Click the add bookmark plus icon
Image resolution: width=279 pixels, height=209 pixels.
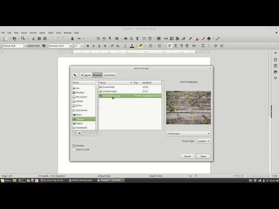pyautogui.click(x=75, y=133)
